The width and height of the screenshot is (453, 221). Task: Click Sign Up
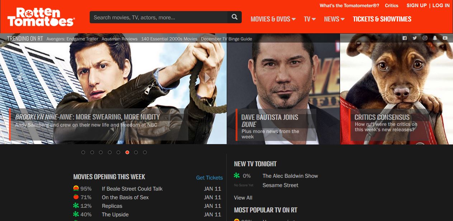417,5
